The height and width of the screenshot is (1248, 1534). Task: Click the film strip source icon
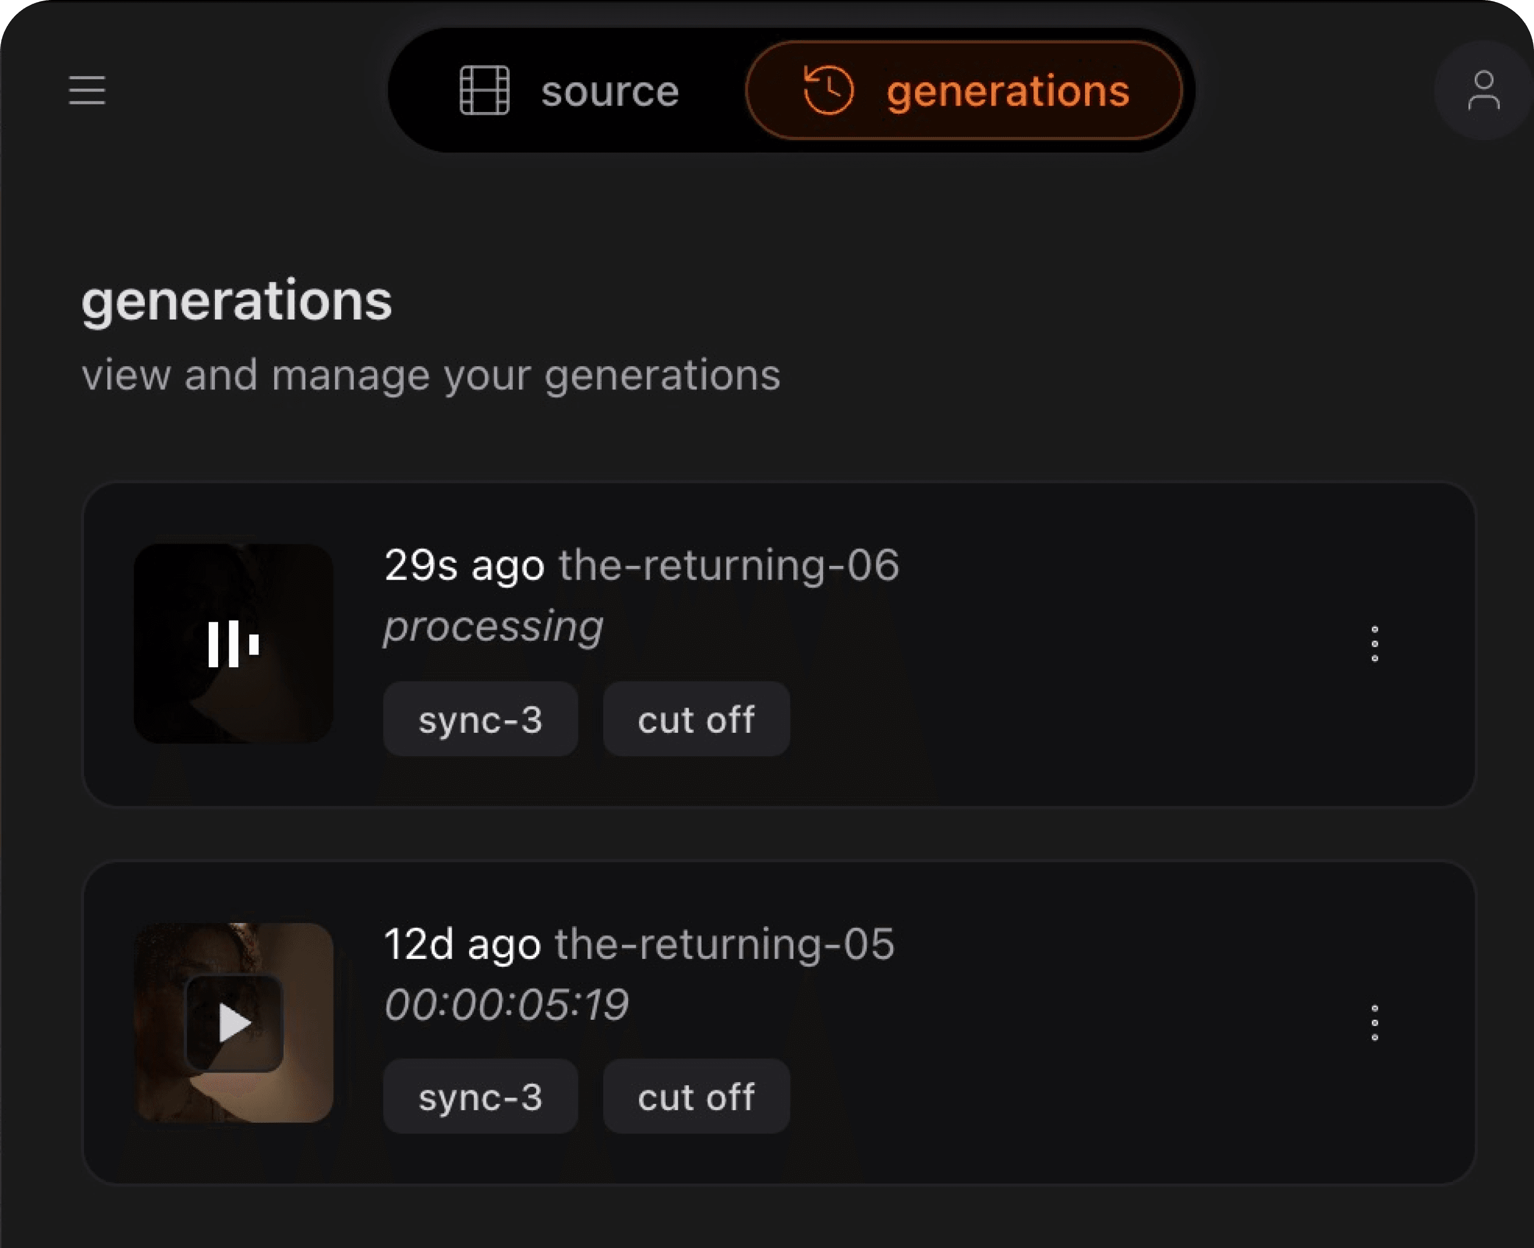point(484,90)
